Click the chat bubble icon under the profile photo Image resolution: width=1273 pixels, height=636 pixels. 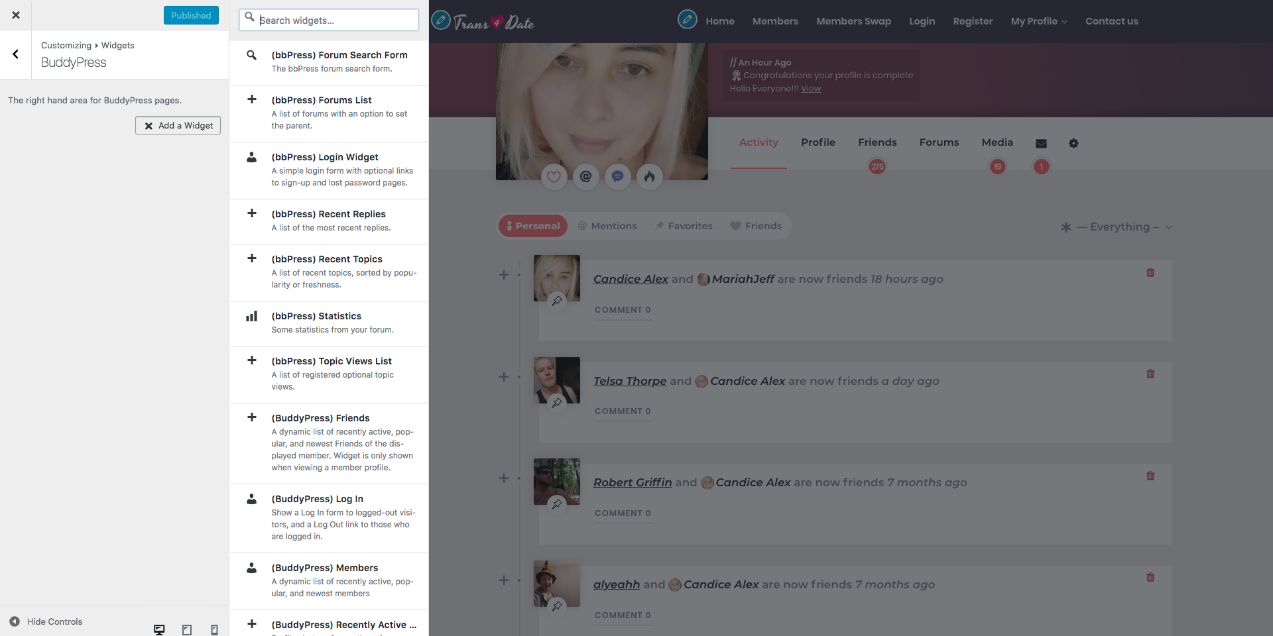[617, 176]
